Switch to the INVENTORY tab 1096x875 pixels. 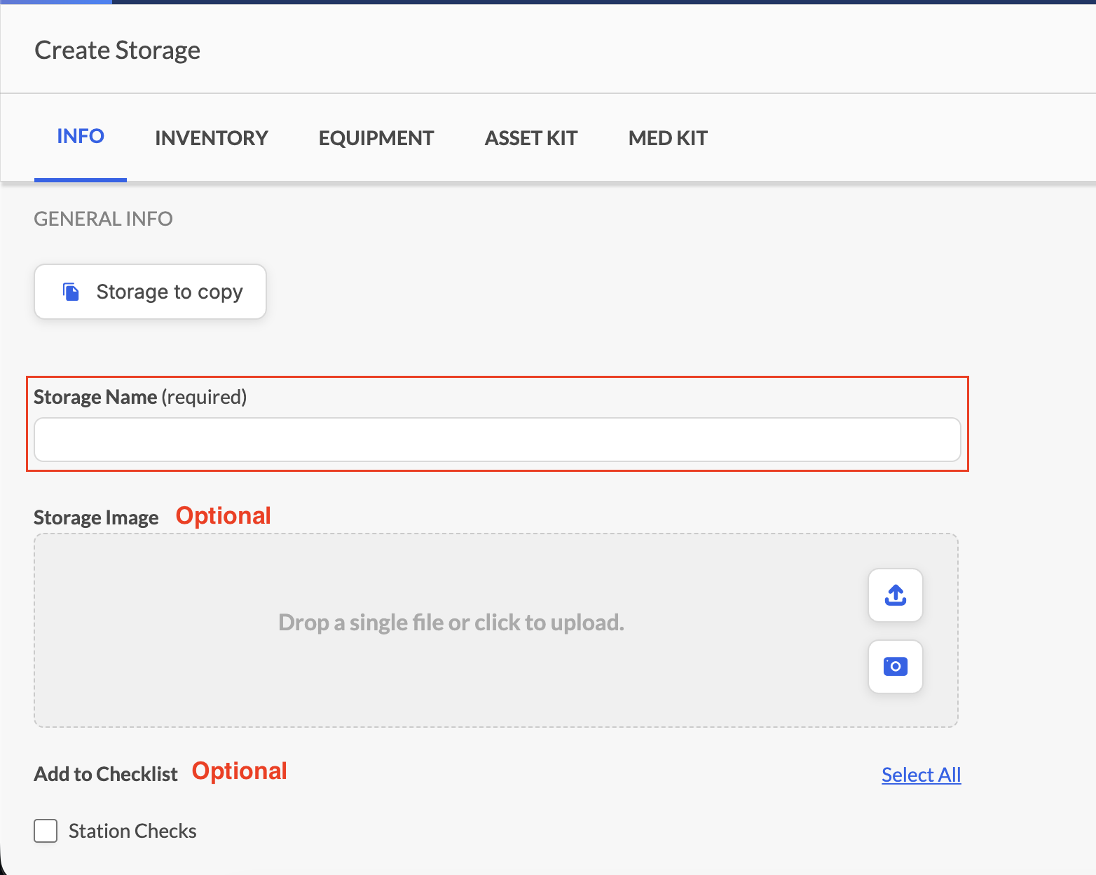coord(212,138)
